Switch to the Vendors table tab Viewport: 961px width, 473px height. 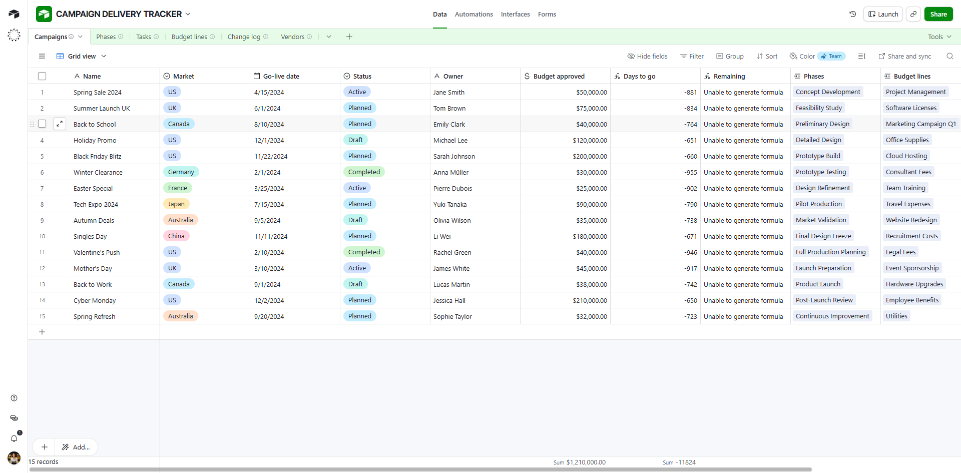click(293, 37)
